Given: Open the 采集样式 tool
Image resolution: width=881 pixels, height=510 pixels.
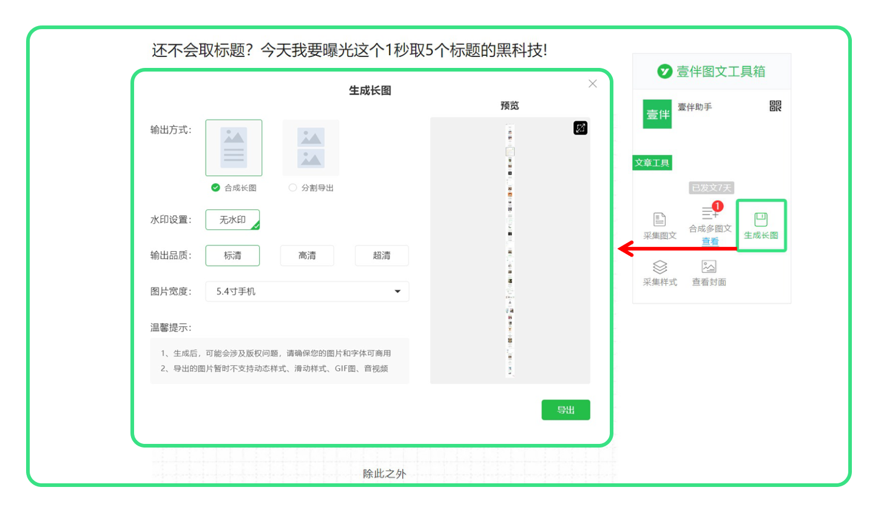Looking at the screenshot, I should [x=660, y=273].
